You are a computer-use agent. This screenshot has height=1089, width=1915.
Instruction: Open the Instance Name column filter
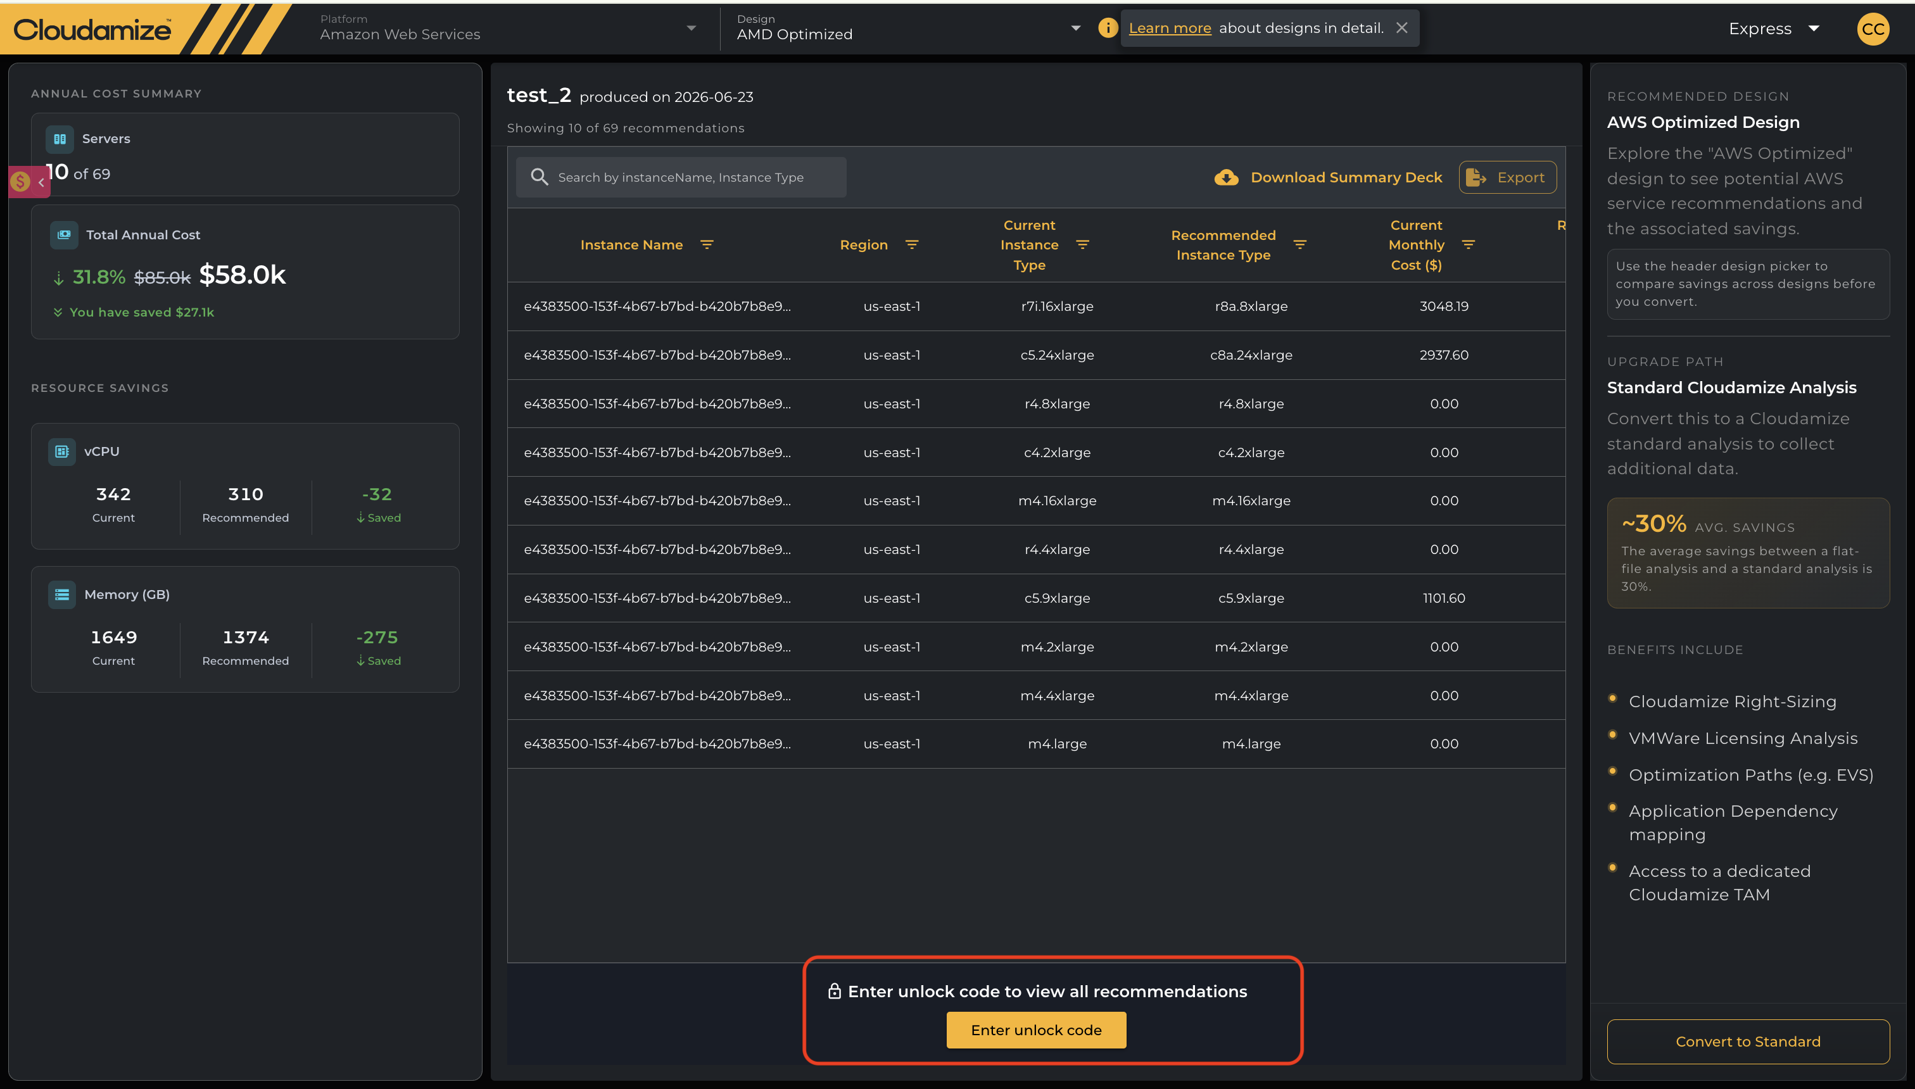pos(707,244)
